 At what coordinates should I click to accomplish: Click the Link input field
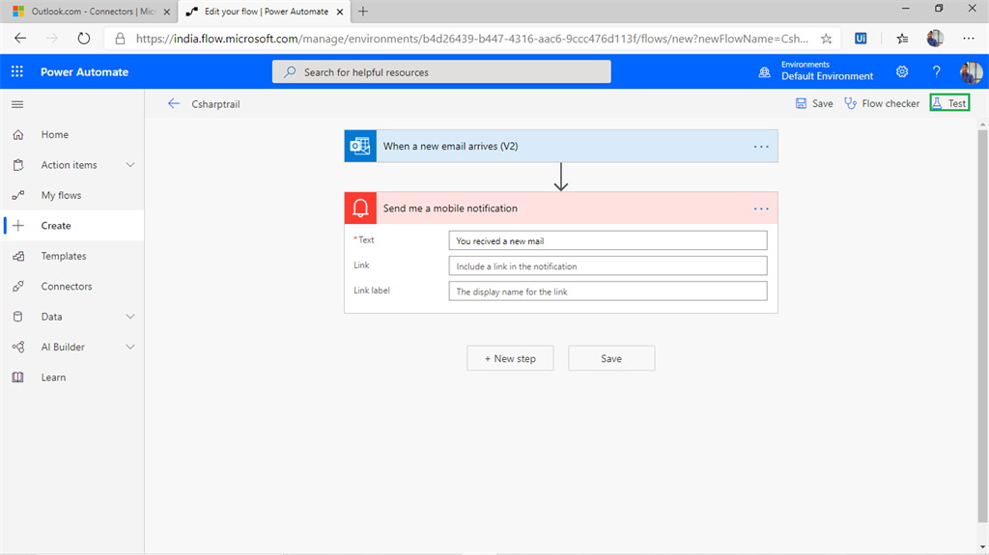608,265
